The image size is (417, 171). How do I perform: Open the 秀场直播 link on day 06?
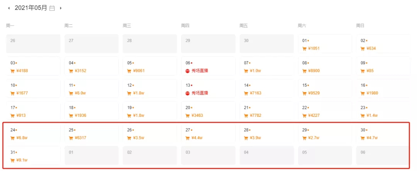pyautogui.click(x=200, y=71)
